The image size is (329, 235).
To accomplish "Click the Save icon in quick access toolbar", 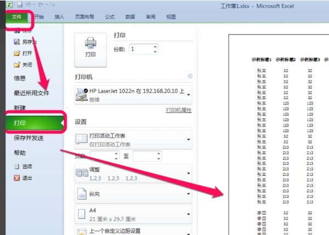I will [20, 4].
